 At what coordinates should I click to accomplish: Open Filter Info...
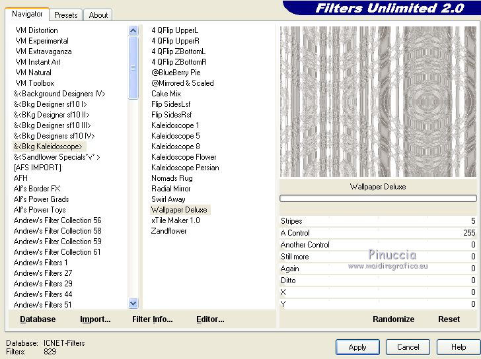click(153, 319)
